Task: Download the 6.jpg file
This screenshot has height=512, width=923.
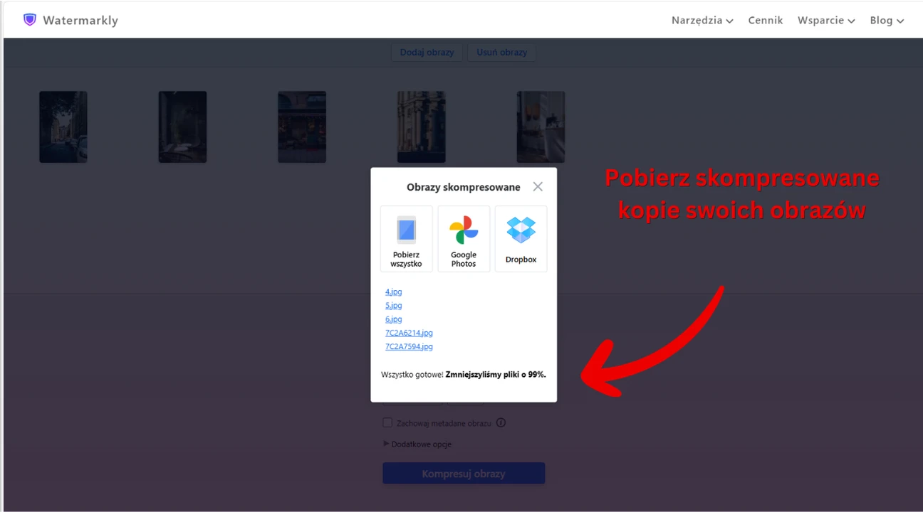Action: pos(394,319)
